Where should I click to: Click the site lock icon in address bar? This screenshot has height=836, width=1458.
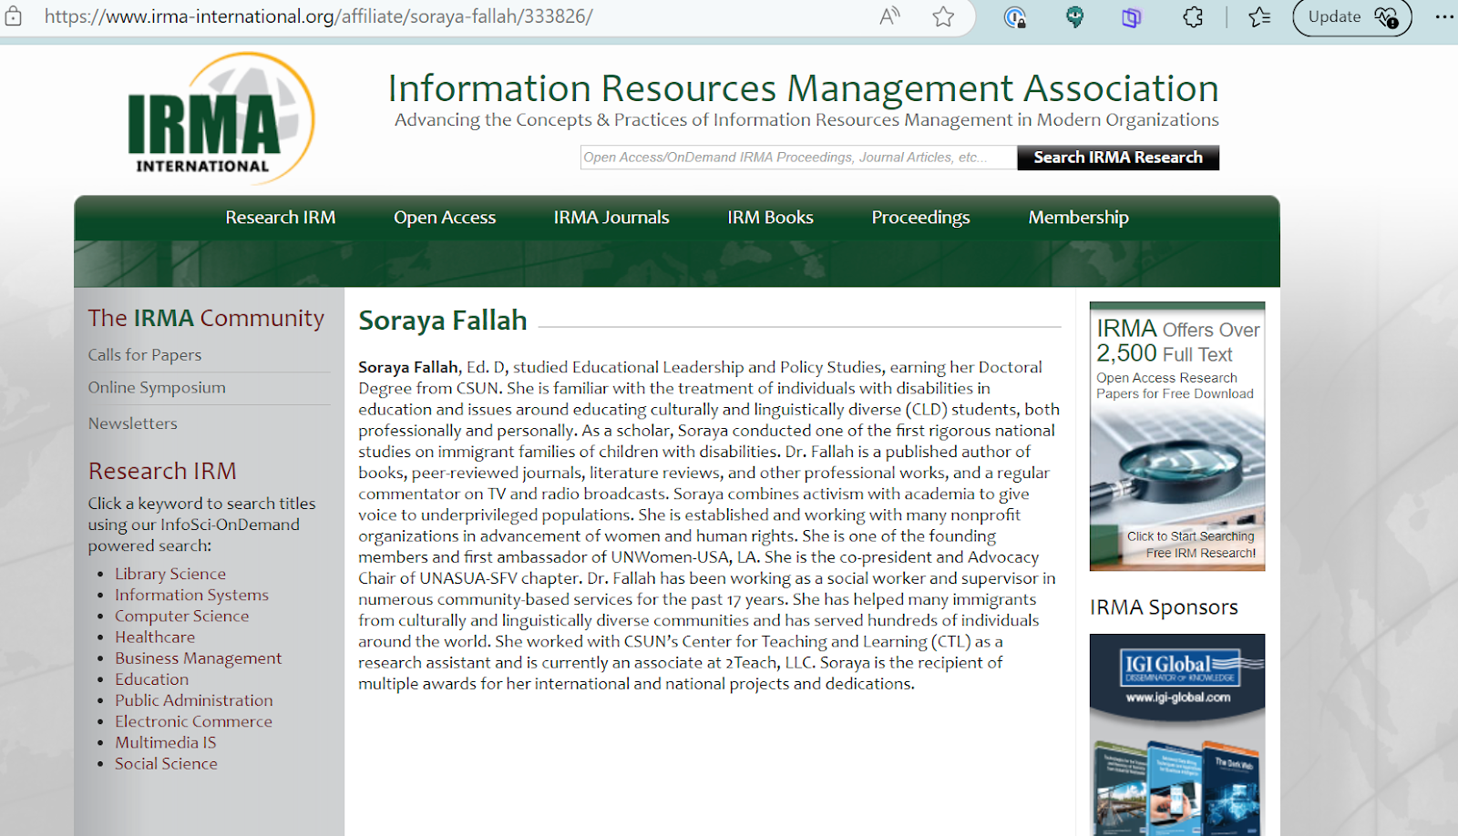coord(13,16)
